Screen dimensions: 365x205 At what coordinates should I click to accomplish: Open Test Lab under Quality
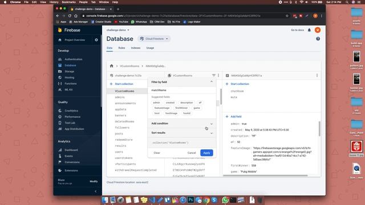click(x=70, y=123)
